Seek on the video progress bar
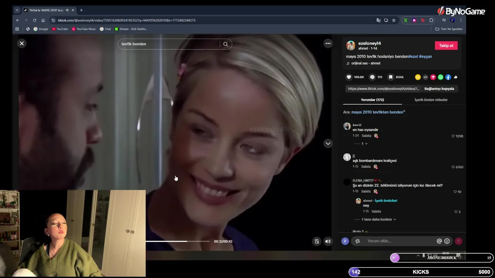Viewport: 495px width, 278px height. coord(178,241)
